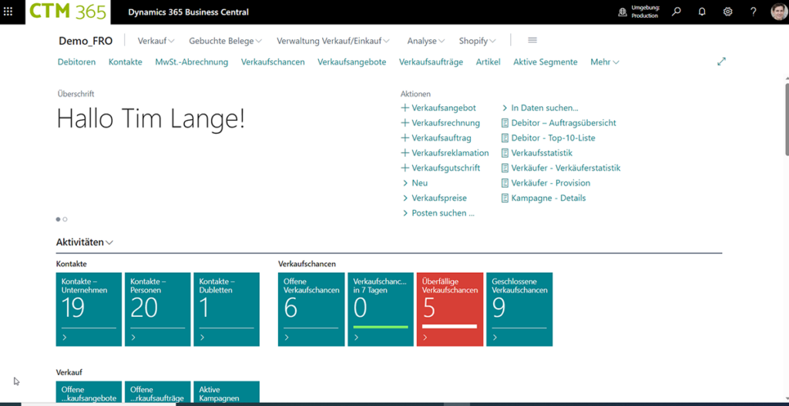789x406 pixels.
Task: Click the report icon beside Debitor - Top-10-Liste
Action: point(505,138)
